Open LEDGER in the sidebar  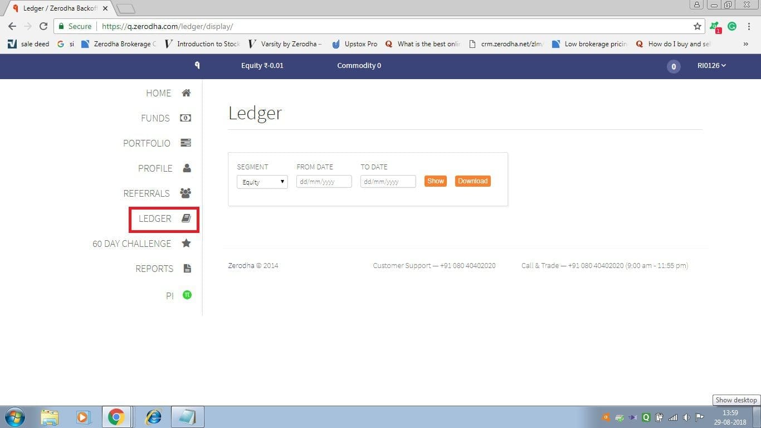[155, 218]
